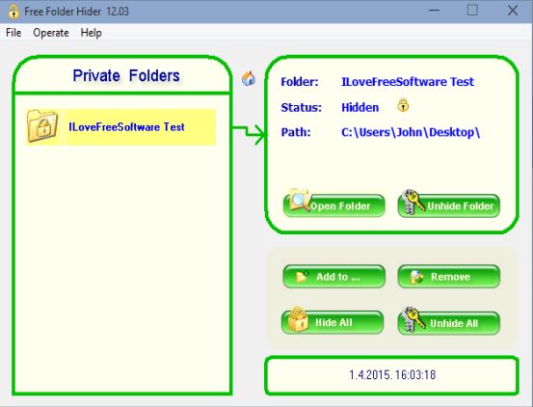
Task: Click the icon on the Remove button
Action: click(x=416, y=277)
